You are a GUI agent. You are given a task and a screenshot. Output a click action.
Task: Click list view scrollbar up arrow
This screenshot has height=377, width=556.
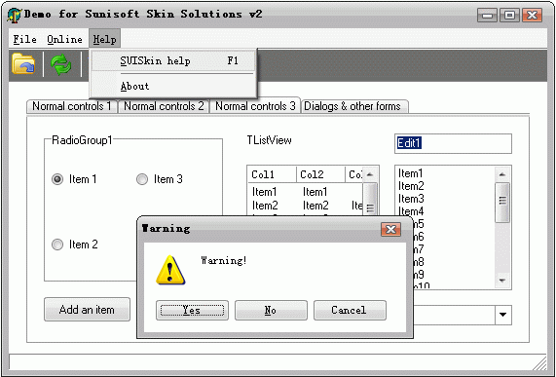[370, 174]
